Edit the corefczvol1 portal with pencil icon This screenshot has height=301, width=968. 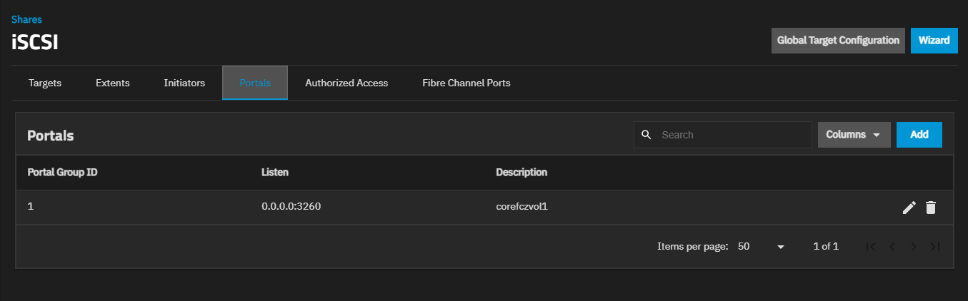coord(909,208)
